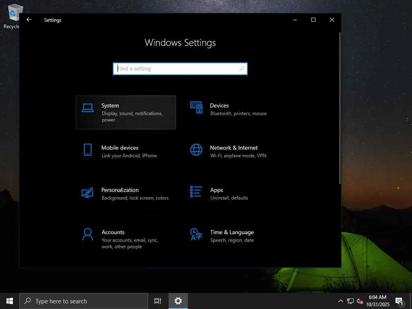Click 'Bluetooth, printers, mouse' description
The image size is (412, 309).
coord(238,113)
